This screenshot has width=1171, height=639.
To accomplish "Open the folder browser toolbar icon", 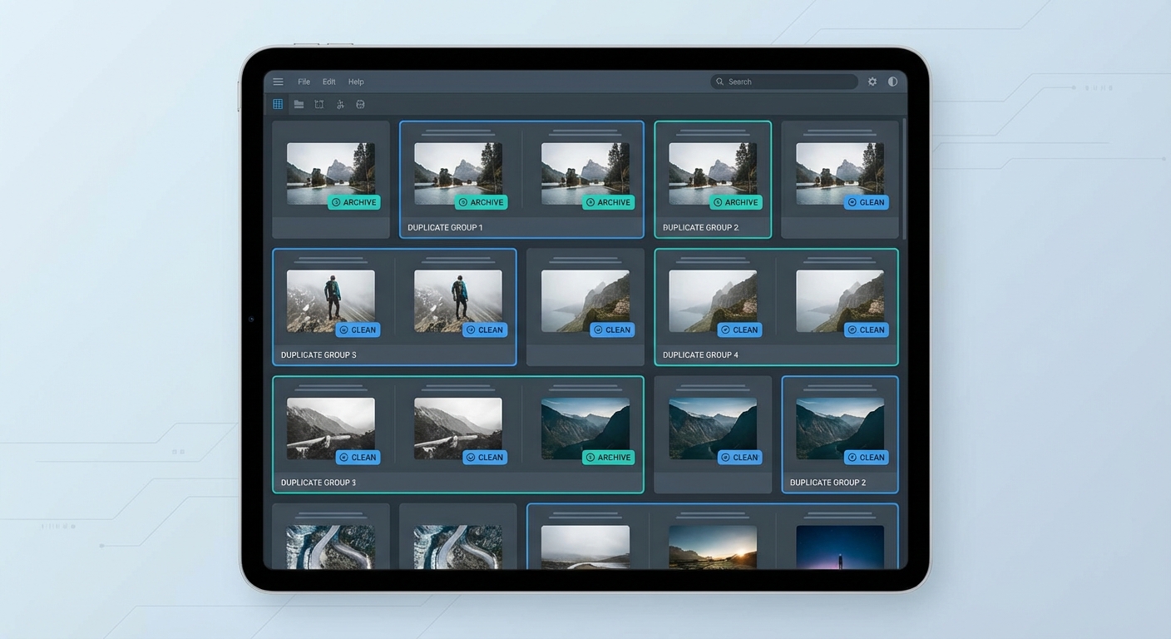I will 299,104.
